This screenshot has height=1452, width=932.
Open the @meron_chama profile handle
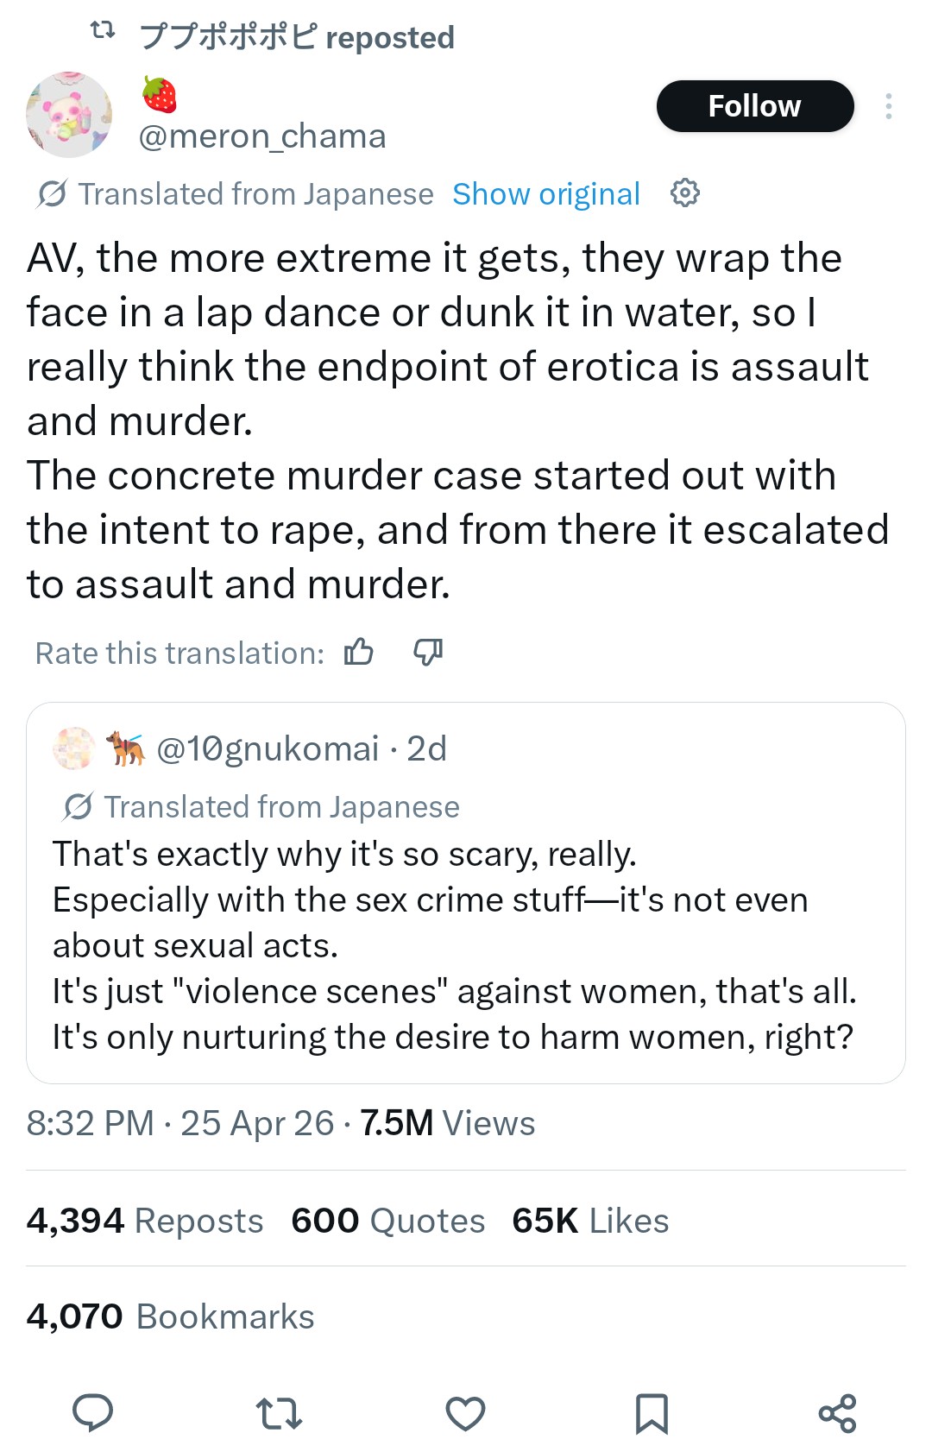coord(262,136)
